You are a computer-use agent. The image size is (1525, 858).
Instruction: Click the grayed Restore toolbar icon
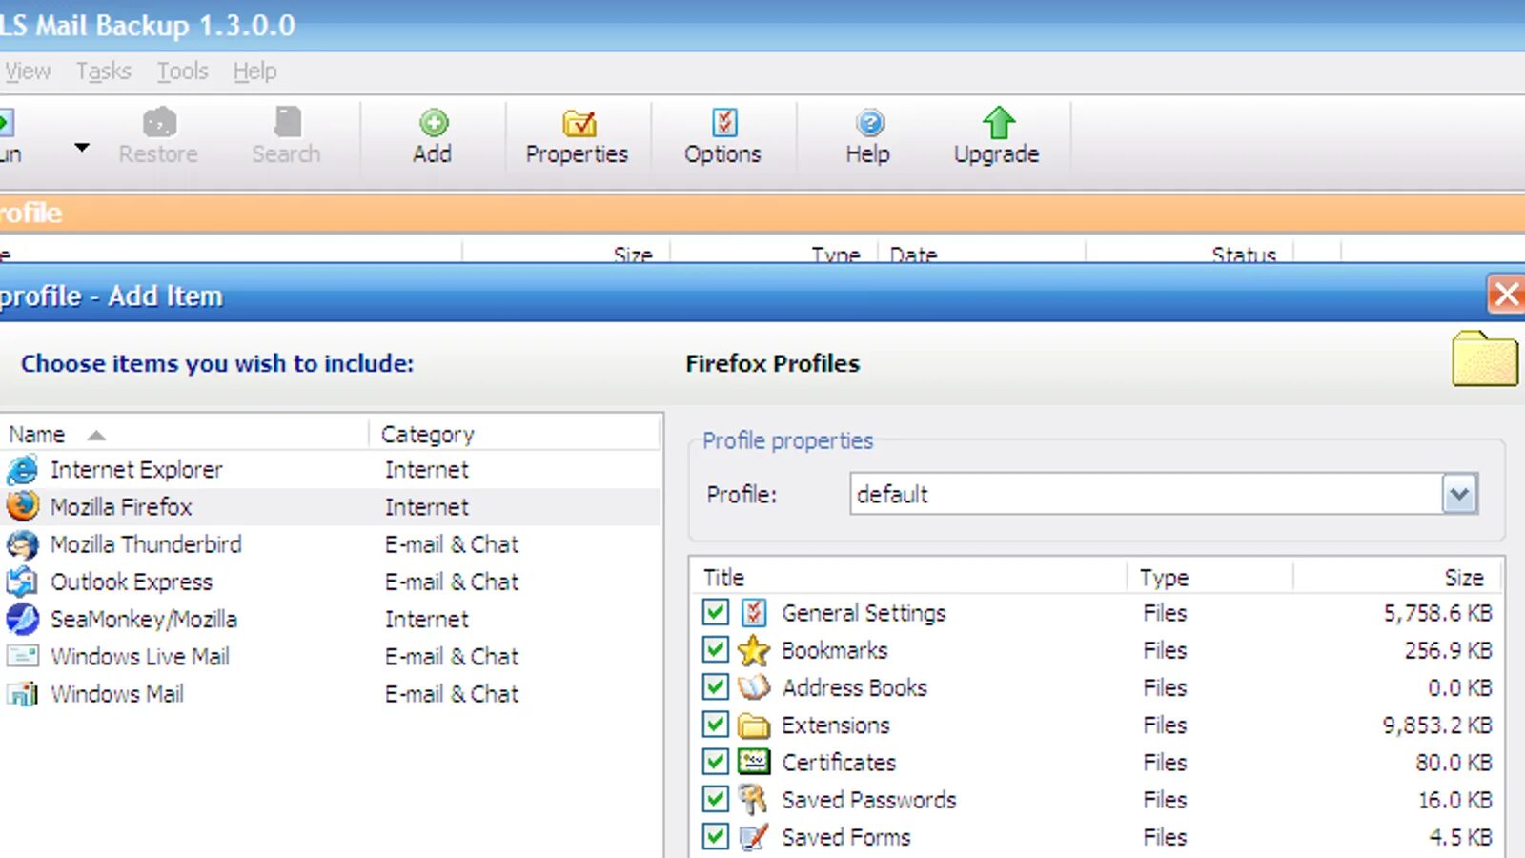pyautogui.click(x=159, y=122)
